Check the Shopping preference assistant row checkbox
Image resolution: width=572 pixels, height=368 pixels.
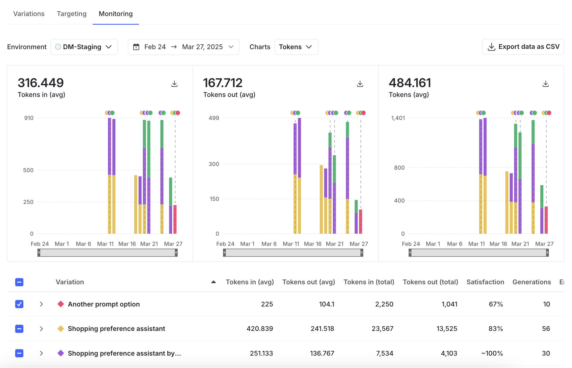pos(19,328)
